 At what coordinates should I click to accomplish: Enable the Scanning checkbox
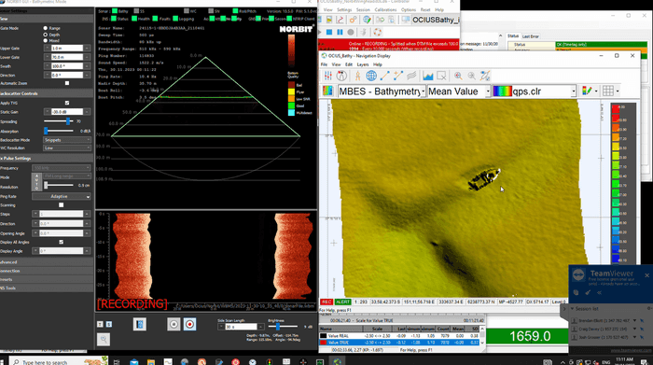click(x=62, y=205)
